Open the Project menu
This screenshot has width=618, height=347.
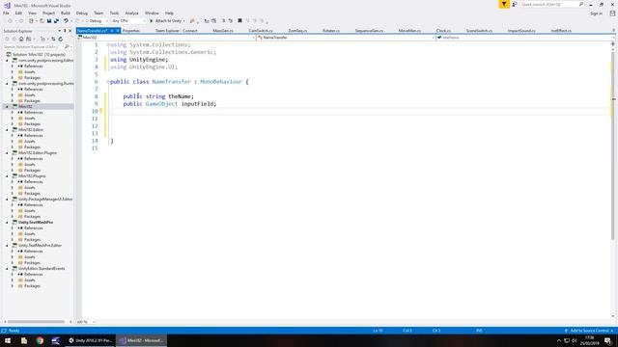click(x=49, y=13)
